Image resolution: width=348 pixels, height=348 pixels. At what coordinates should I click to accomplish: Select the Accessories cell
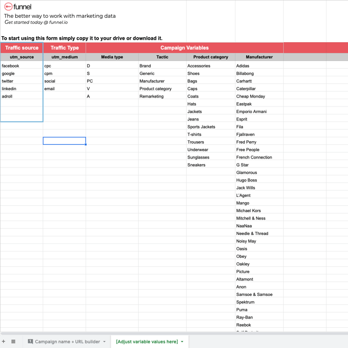(x=210, y=66)
